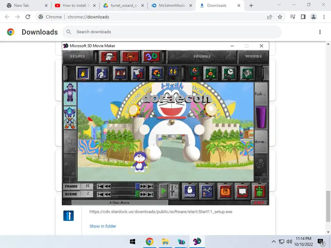
Task: Open the Start11_setup.exe download URL link
Action: (x=161, y=212)
